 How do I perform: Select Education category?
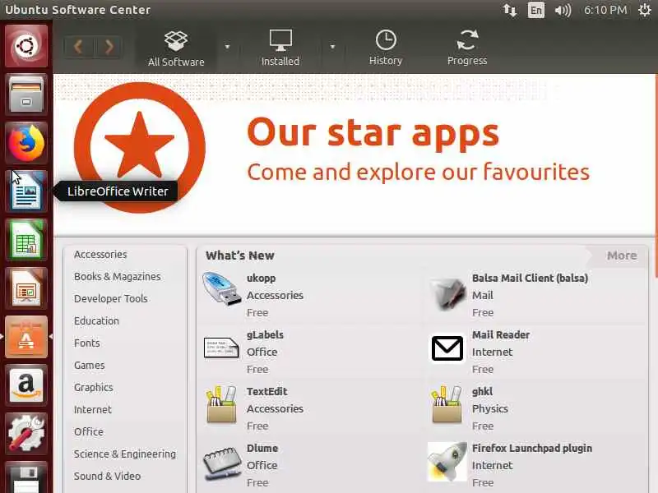click(x=96, y=321)
